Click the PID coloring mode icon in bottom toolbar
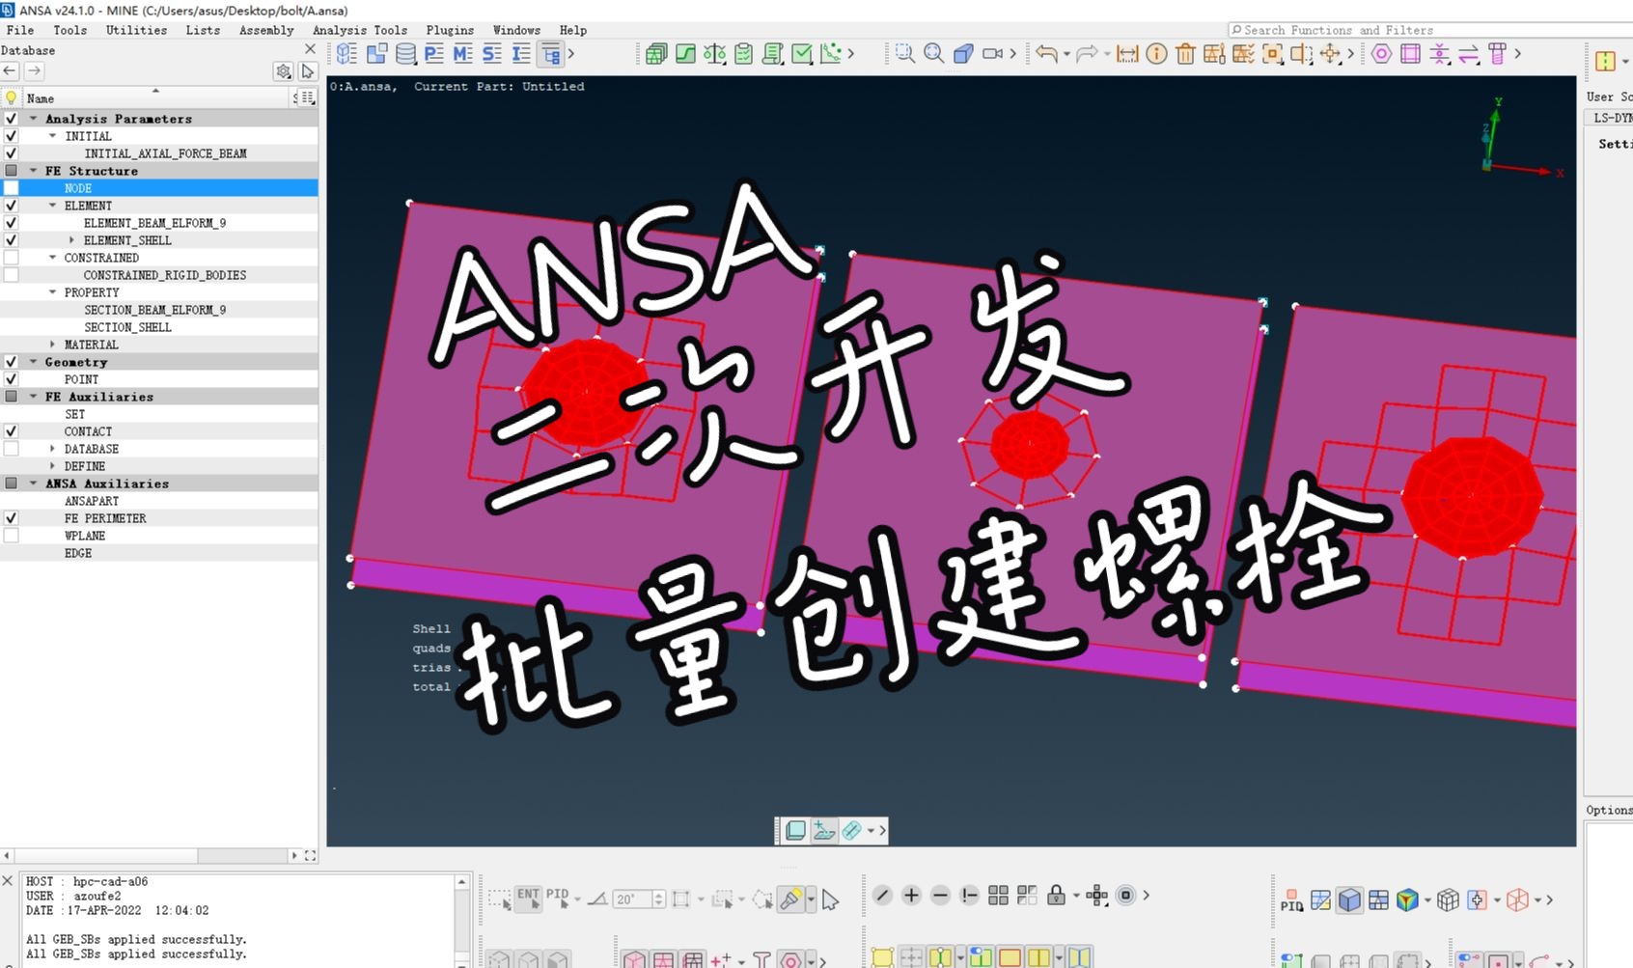Image resolution: width=1633 pixels, height=968 pixels. (x=1292, y=899)
